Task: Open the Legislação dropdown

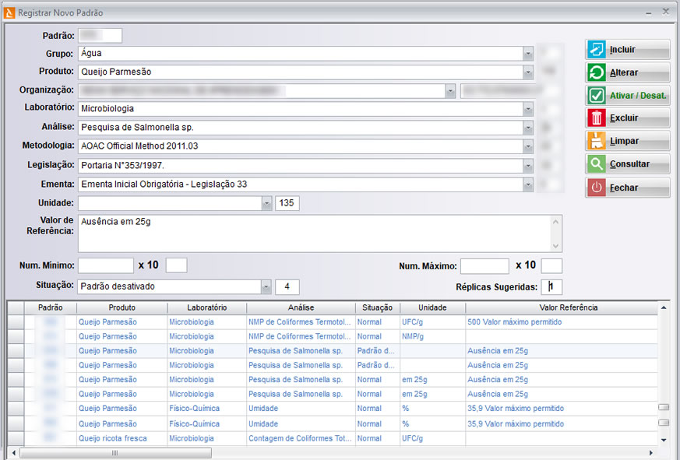Action: tap(528, 165)
